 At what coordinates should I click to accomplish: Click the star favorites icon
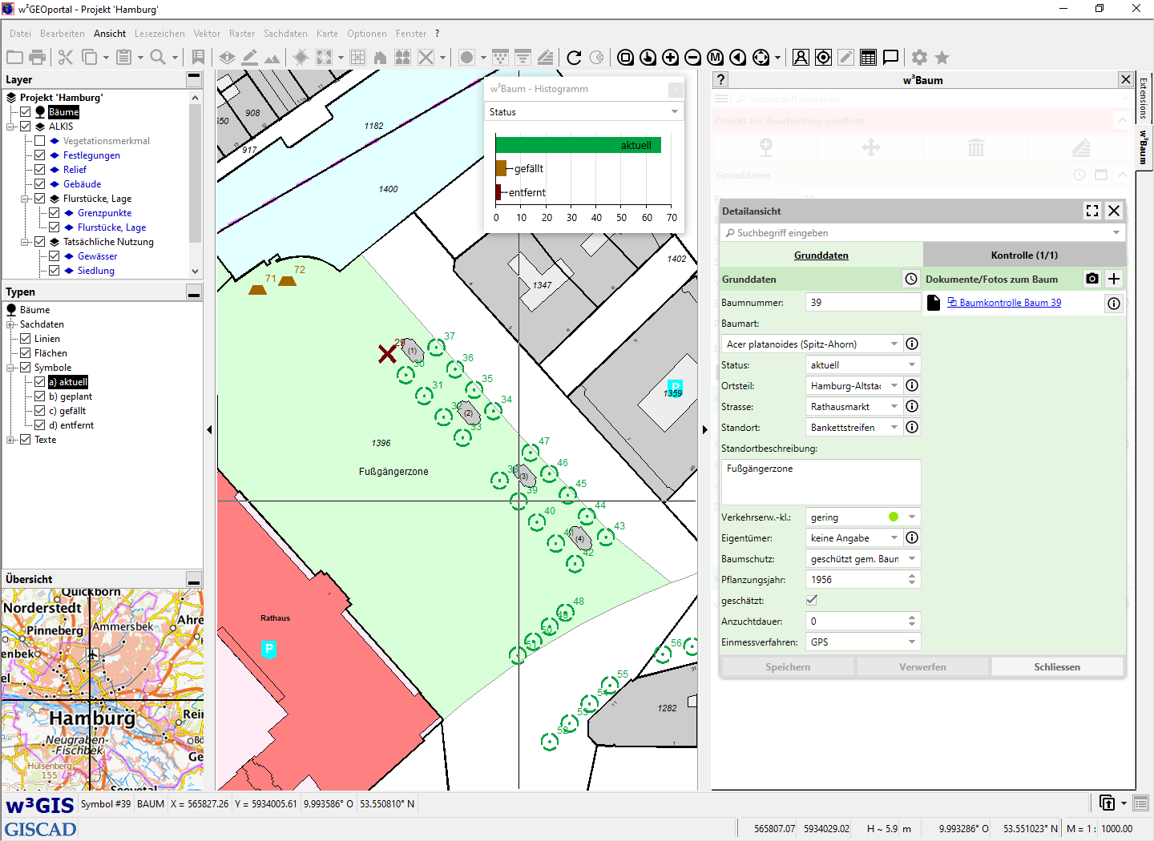(942, 57)
